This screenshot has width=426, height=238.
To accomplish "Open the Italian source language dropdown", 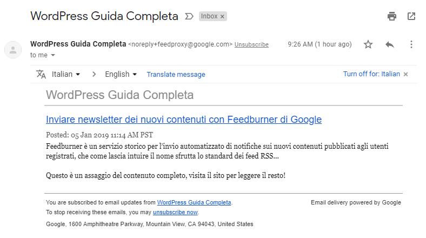I will [66, 74].
